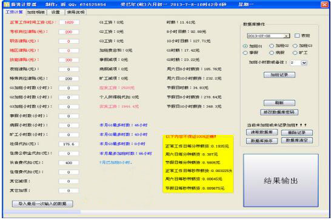Image resolution: width=331 pixels, height=220 pixels.
Task: Enable the 夜班 night shift checkbox
Action: (297, 35)
